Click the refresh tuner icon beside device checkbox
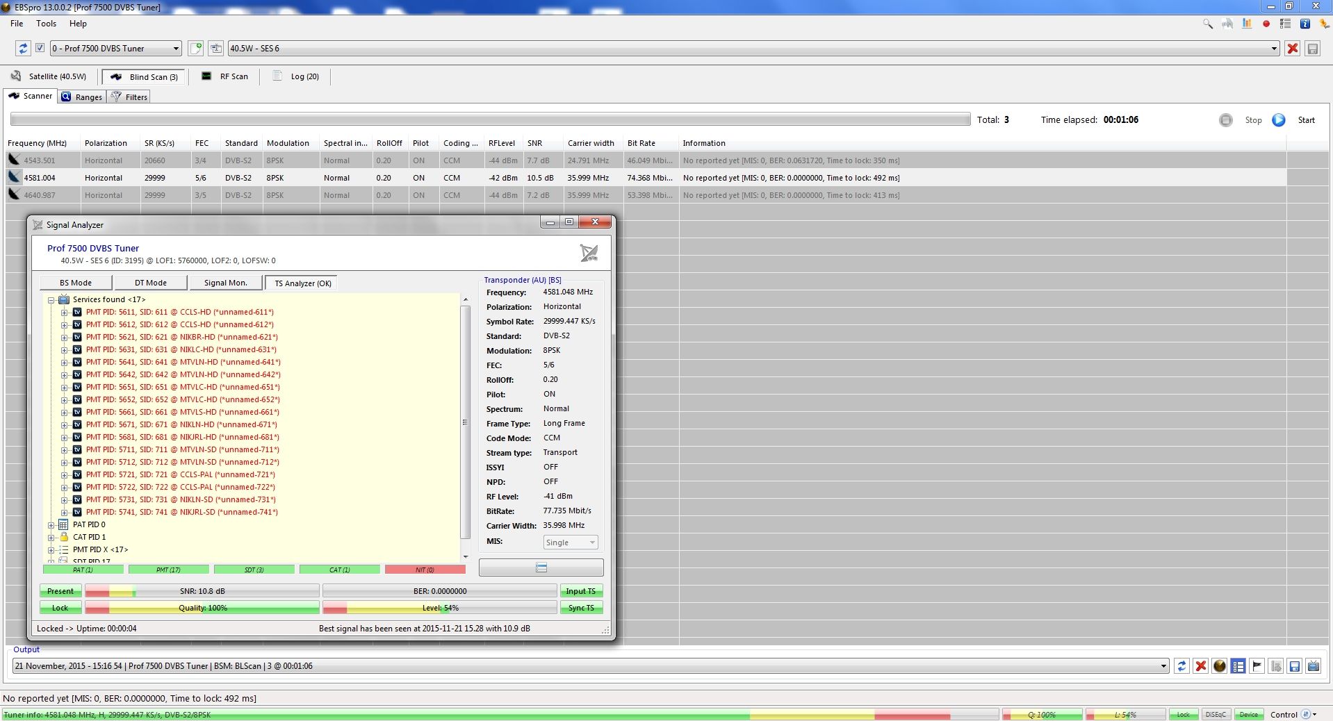This screenshot has height=721, width=1333. tap(23, 48)
